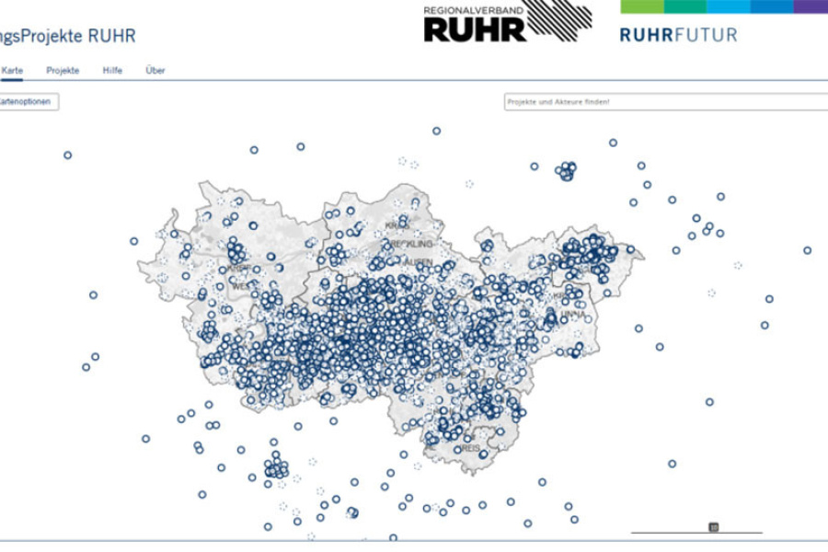Click the slider handle below the map

(x=714, y=527)
